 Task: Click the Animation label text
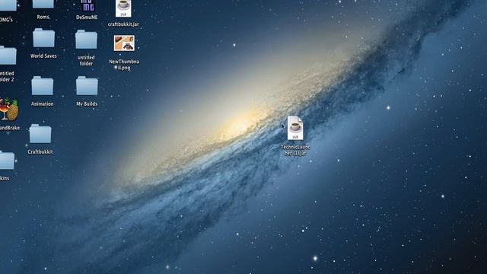coord(43,104)
